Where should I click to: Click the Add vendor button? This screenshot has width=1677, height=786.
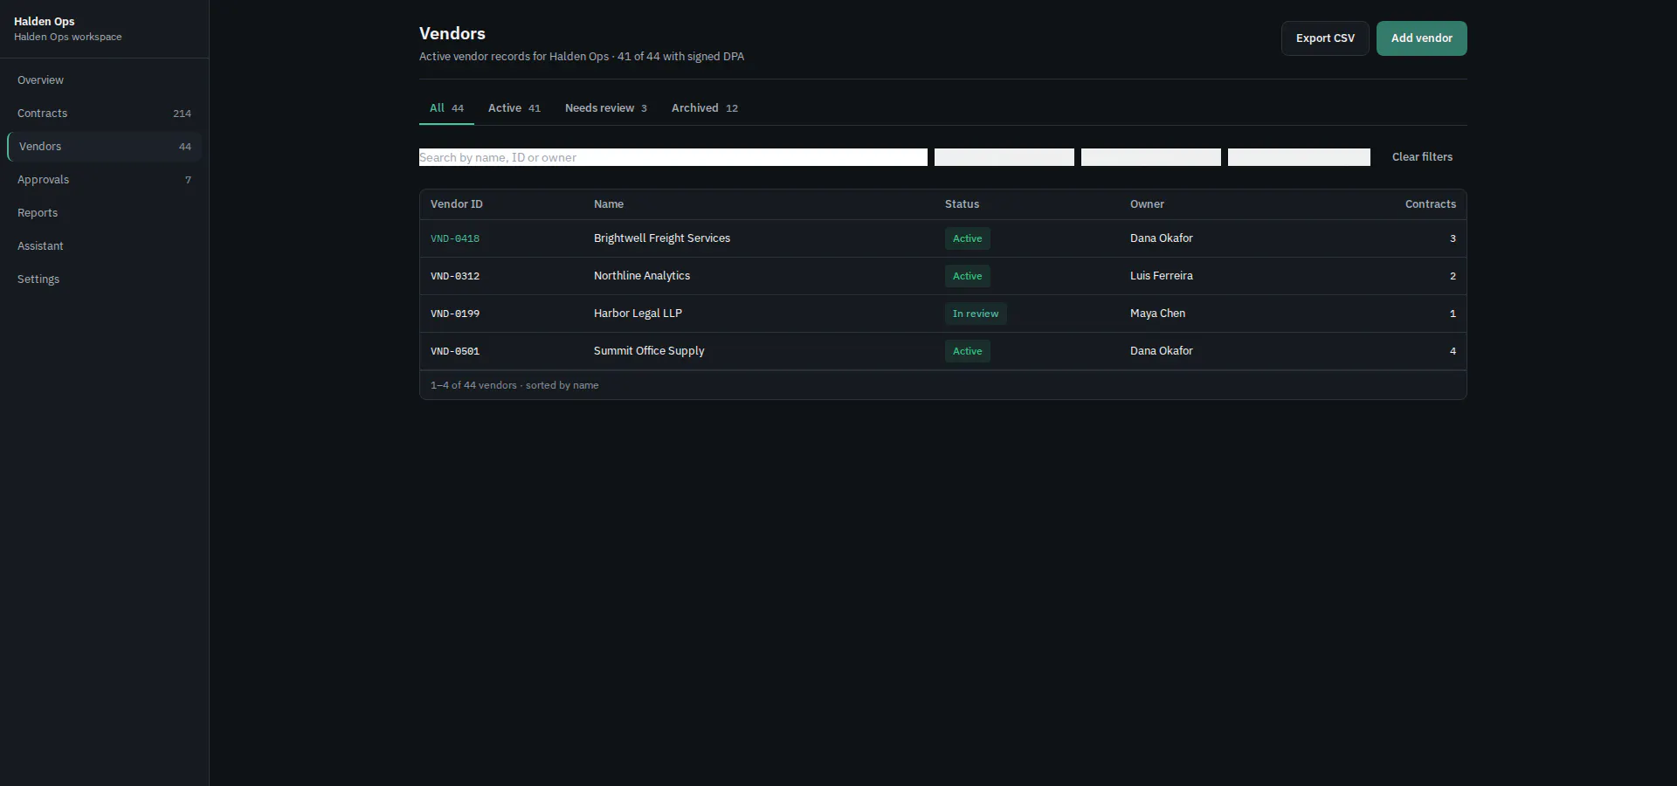coord(1422,38)
